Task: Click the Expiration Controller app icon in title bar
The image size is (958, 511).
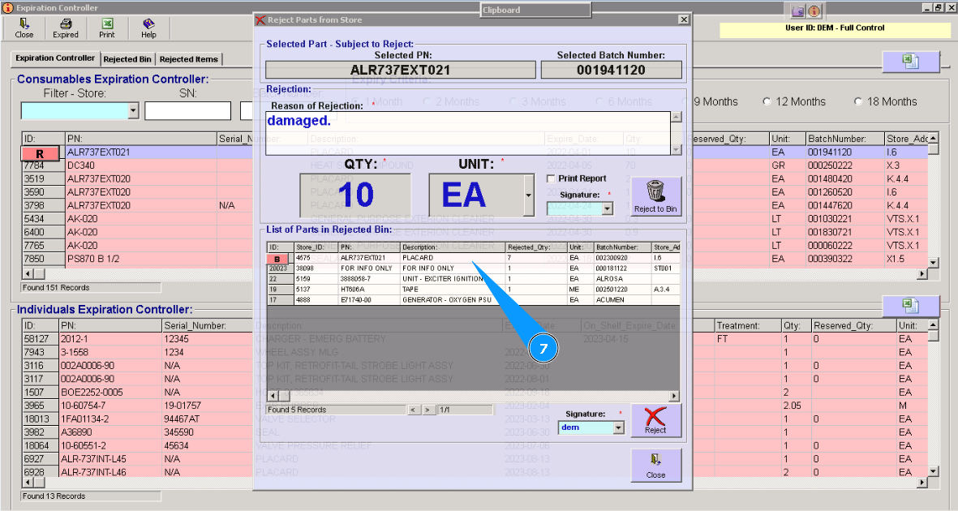Action: point(9,8)
